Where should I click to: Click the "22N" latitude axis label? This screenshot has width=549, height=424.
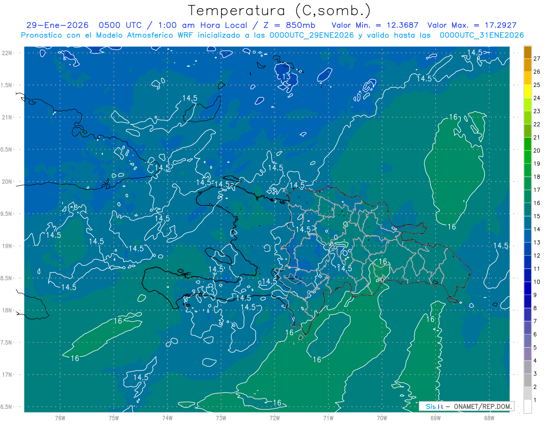(x=7, y=53)
